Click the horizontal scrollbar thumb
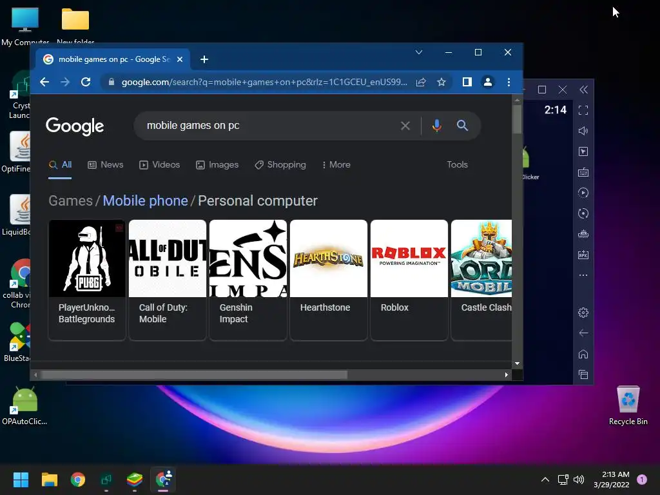 tap(193, 374)
